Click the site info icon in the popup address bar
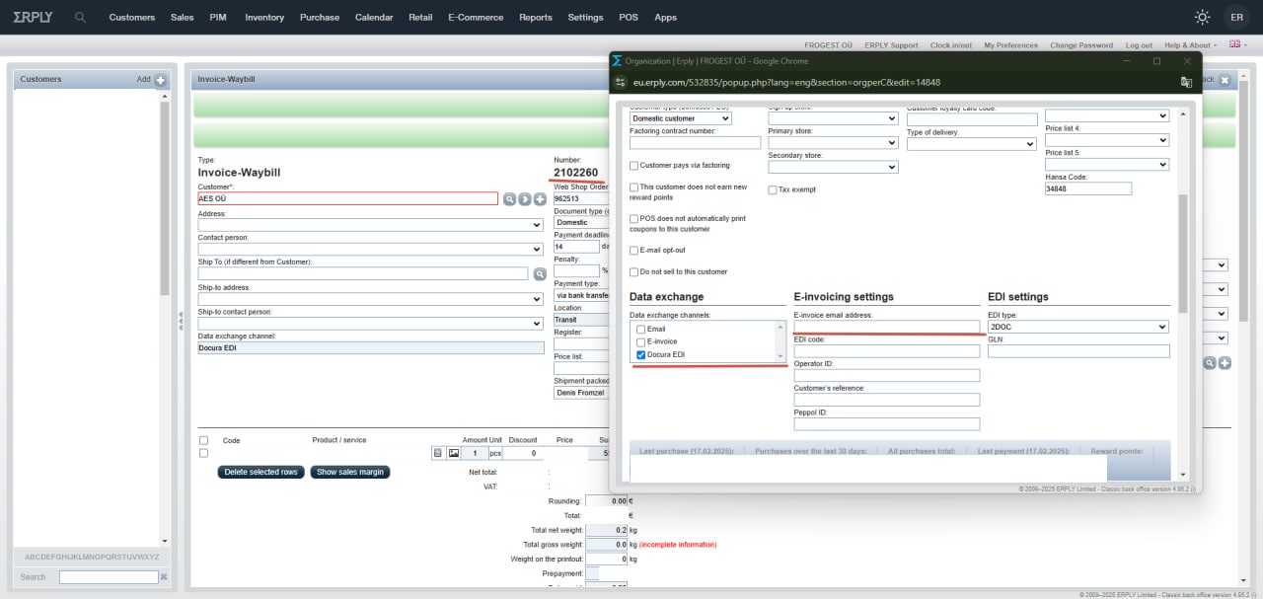This screenshot has width=1263, height=599. pyautogui.click(x=621, y=83)
